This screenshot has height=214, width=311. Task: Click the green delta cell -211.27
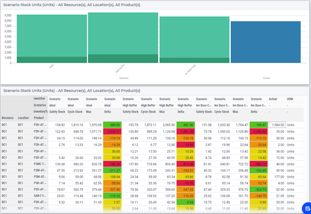[x=112, y=170]
